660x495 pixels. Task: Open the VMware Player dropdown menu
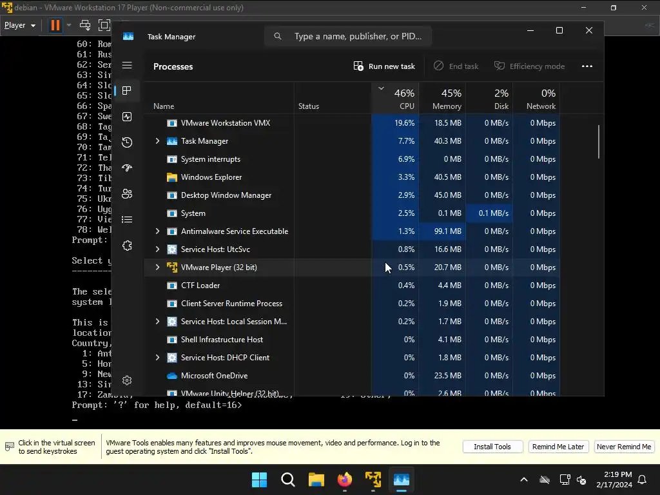20,25
